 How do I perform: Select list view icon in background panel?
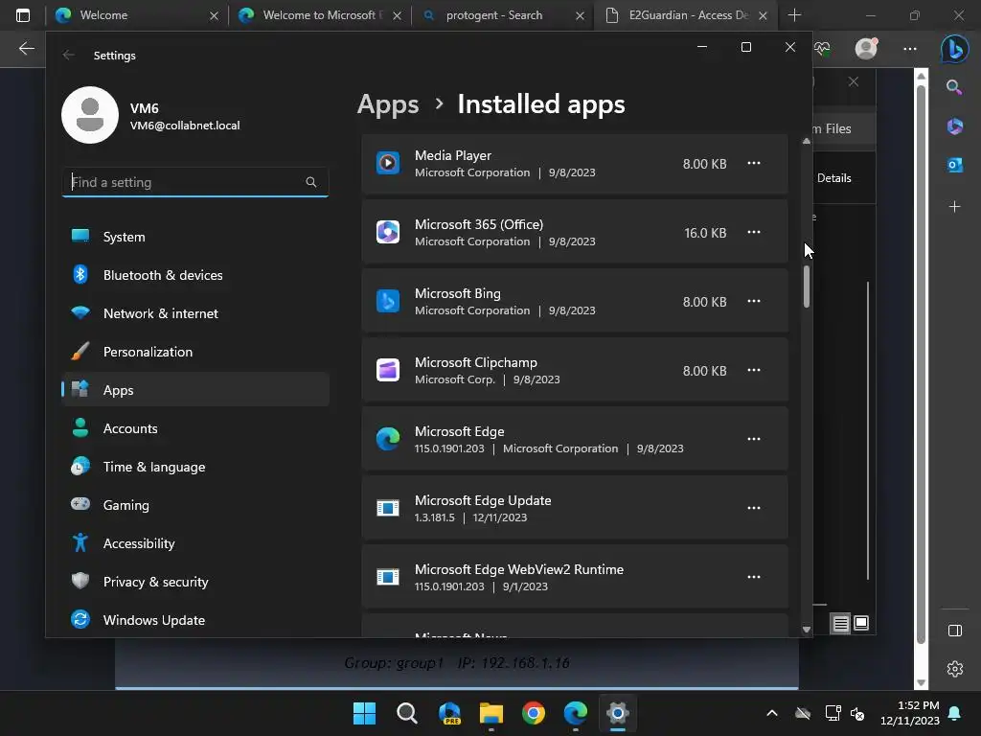click(840, 623)
